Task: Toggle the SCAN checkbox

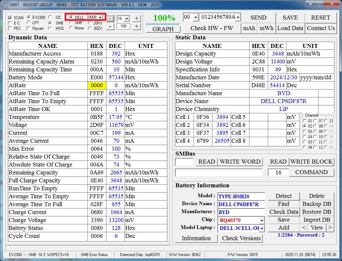Action: [10, 18]
